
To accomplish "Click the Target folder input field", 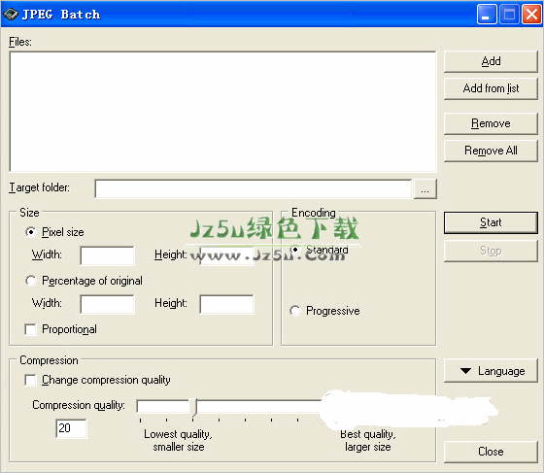I will [x=254, y=188].
